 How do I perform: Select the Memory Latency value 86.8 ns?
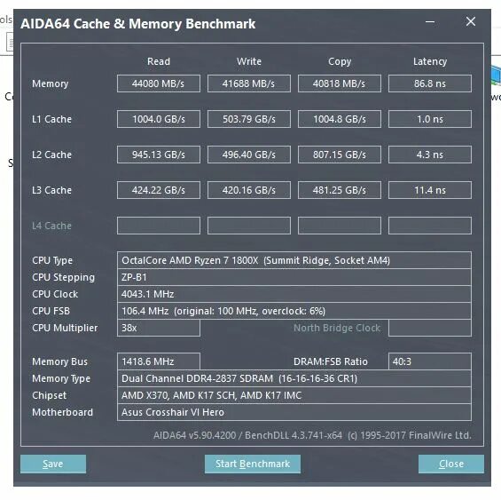[430, 83]
